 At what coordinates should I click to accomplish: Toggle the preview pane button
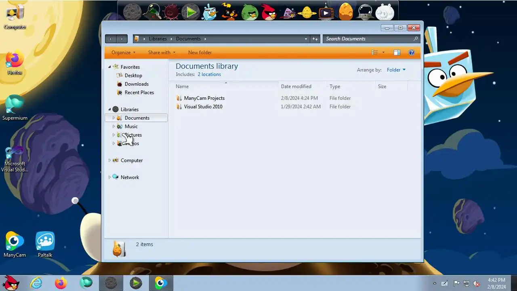click(397, 53)
